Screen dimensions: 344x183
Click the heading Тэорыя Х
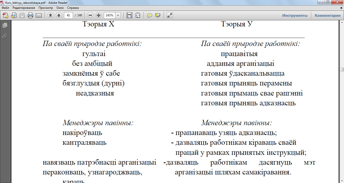click(98, 24)
